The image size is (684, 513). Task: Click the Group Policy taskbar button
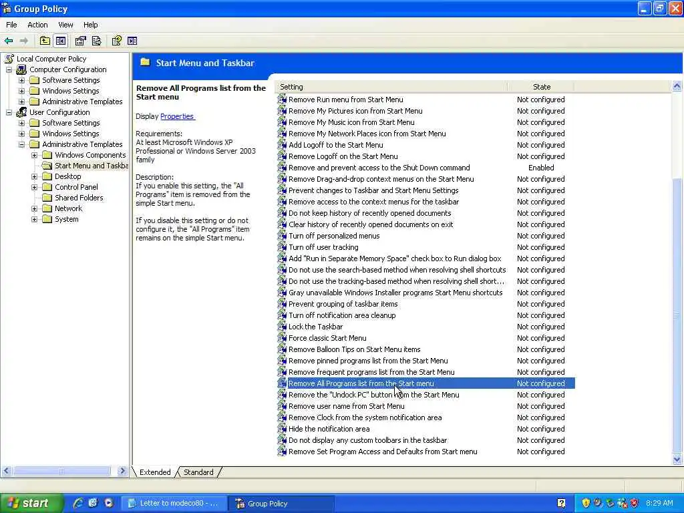pos(282,503)
